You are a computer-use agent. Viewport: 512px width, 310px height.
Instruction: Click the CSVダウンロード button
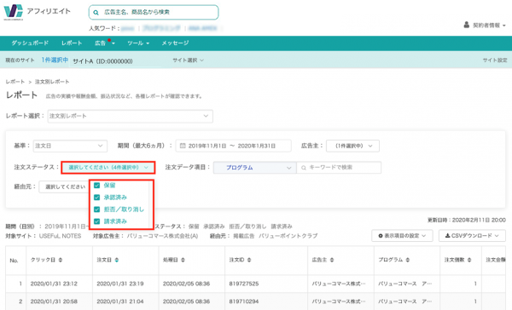coord(472,236)
